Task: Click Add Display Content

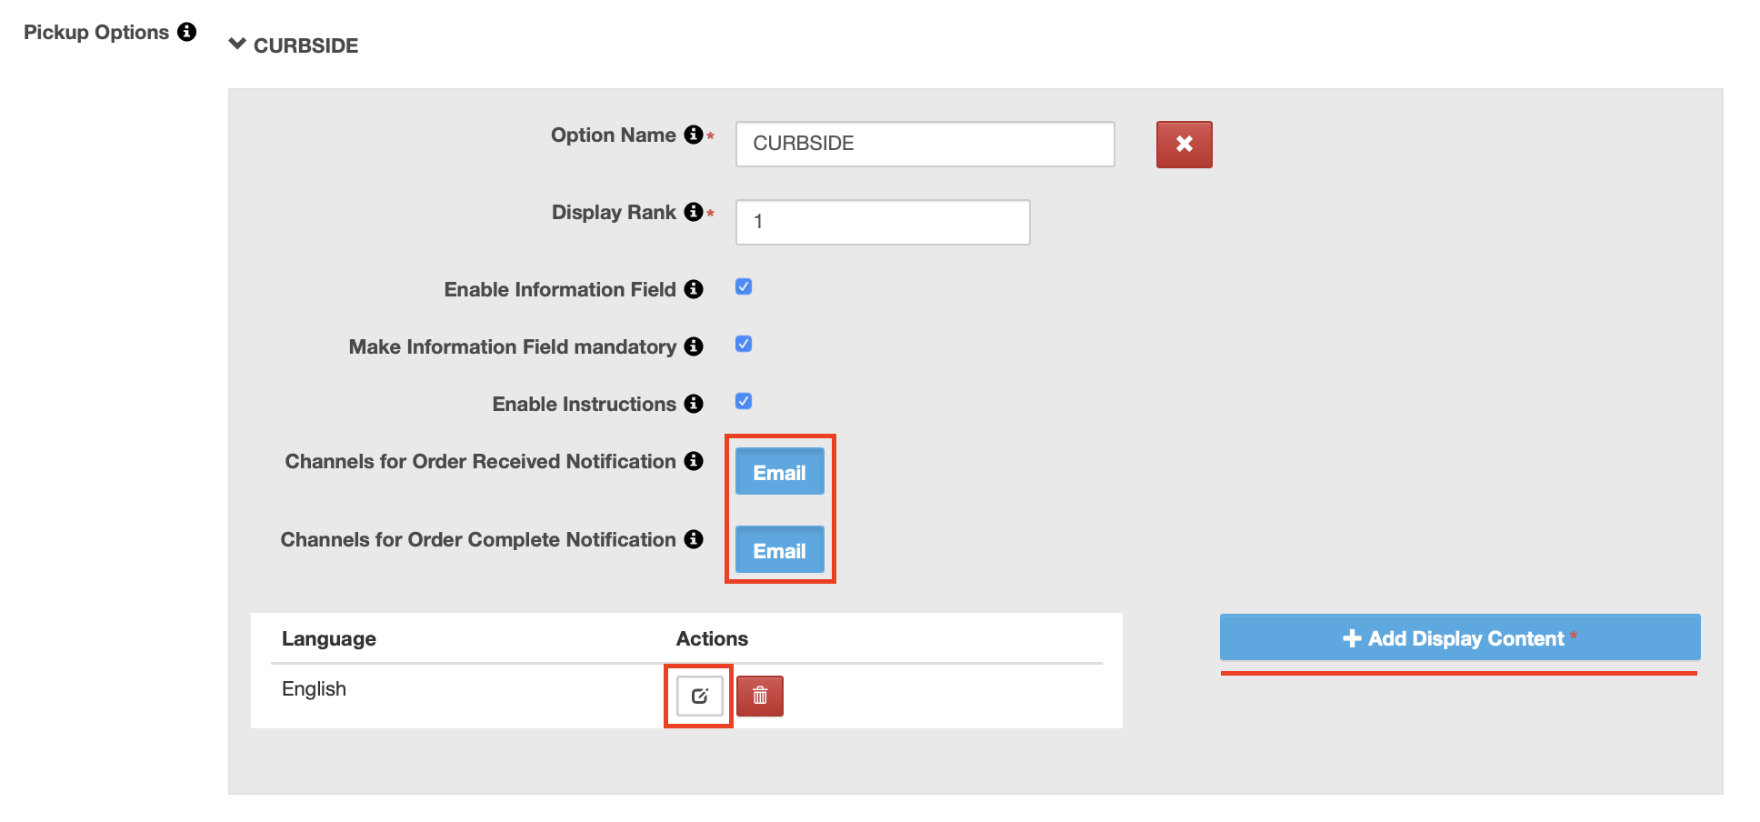Action: point(1458,637)
